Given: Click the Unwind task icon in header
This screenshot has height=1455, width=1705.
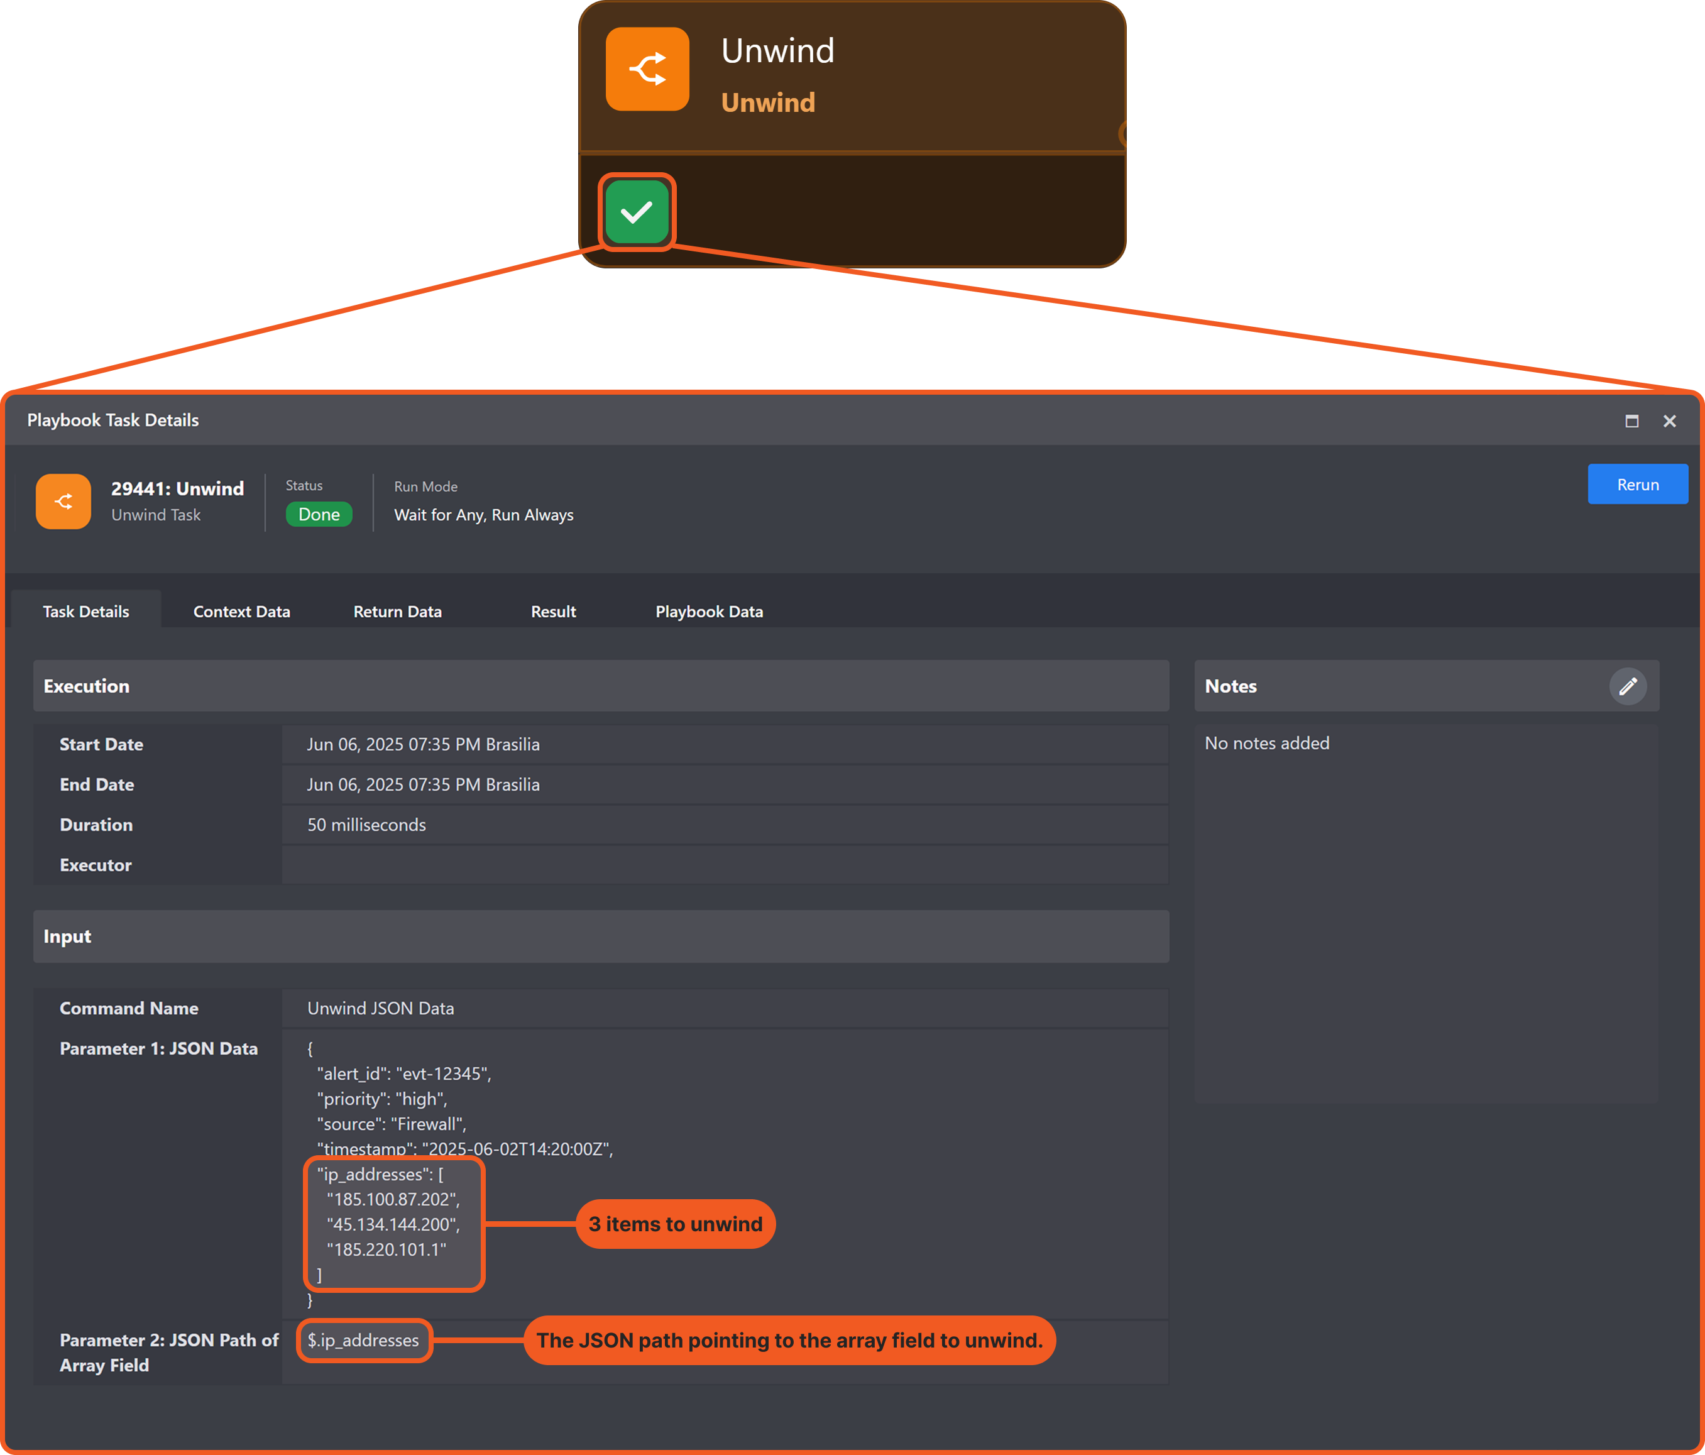Looking at the screenshot, I should (x=63, y=501).
